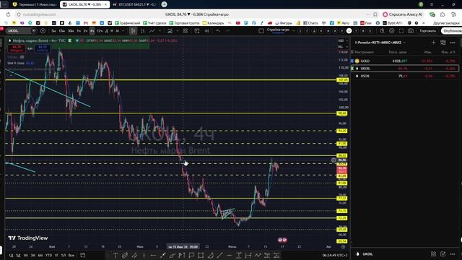Click the 107.05 yellow price level label
This screenshot has height=260, width=462.
[342, 80]
